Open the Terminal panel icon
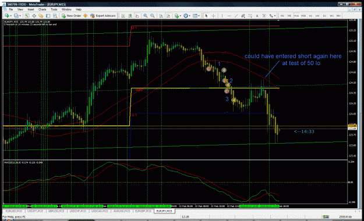Viewport: 364px width, 221px height. coord(48,16)
